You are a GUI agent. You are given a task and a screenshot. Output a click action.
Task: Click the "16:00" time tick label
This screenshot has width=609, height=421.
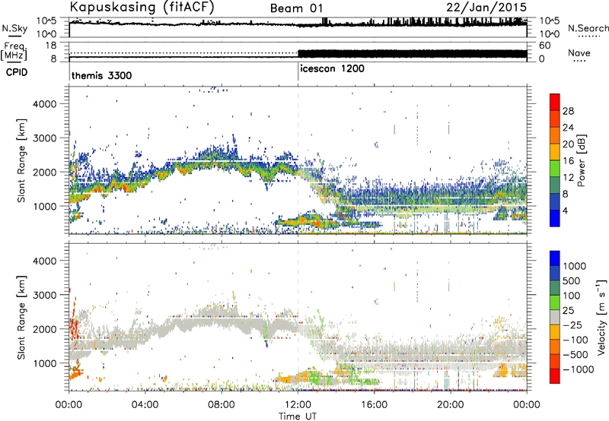[374, 405]
